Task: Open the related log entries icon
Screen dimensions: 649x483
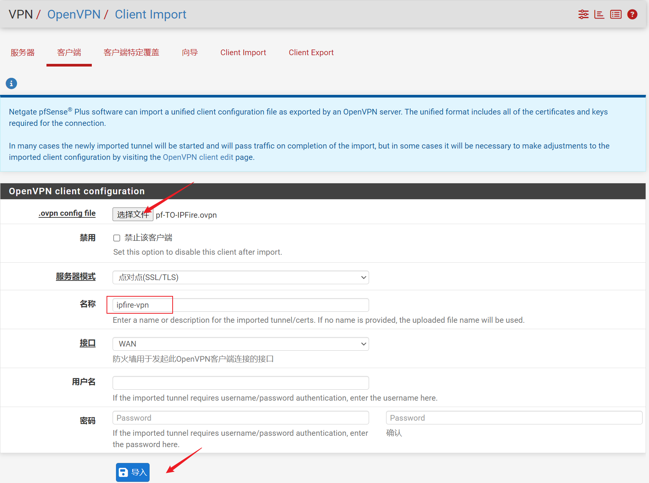Action: [616, 14]
